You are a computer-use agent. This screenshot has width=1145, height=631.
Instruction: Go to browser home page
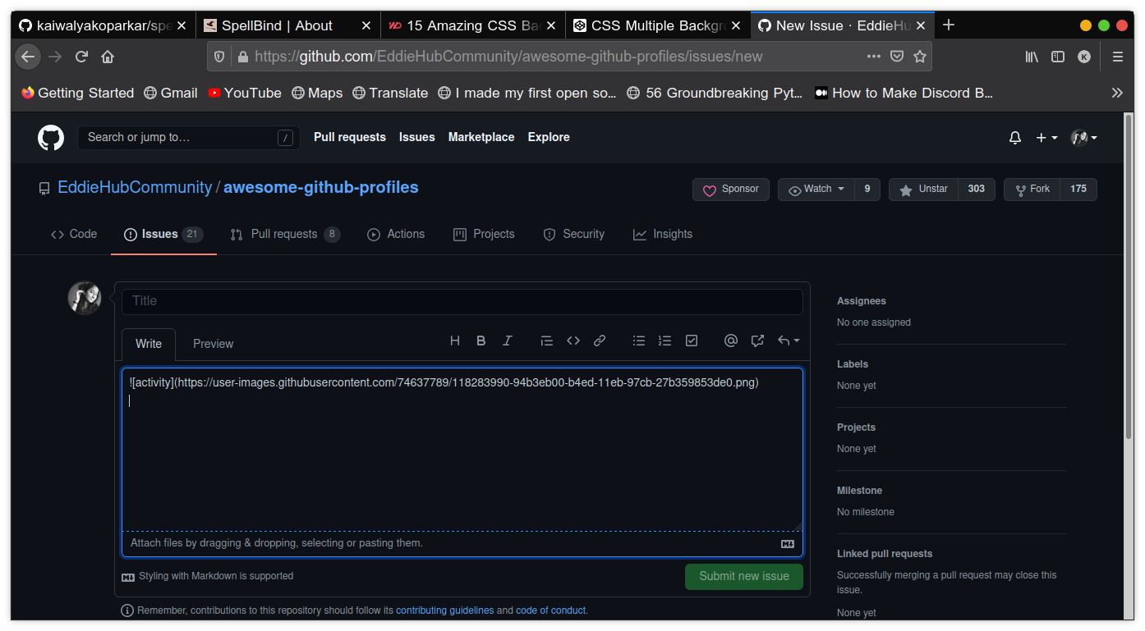(108, 57)
